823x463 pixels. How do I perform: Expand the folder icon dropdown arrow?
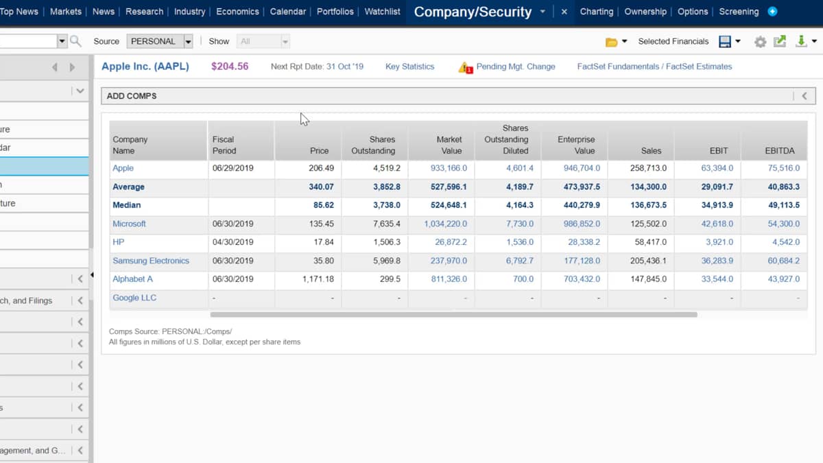624,42
